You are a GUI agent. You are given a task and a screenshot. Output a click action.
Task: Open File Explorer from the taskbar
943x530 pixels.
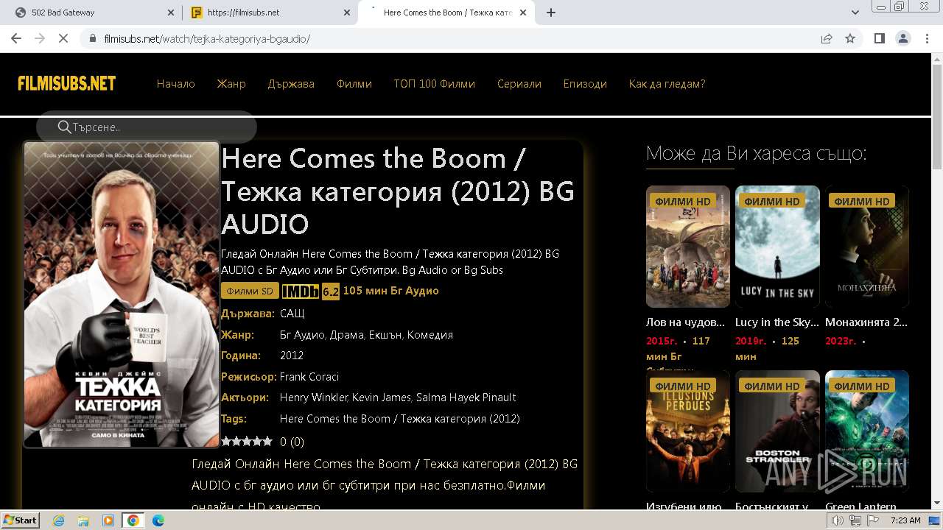click(83, 520)
